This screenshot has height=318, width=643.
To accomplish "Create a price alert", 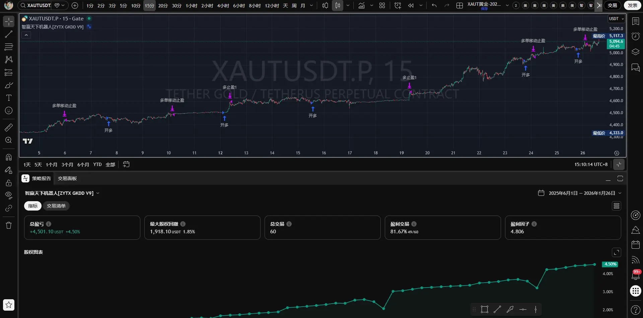I will click(x=398, y=5).
